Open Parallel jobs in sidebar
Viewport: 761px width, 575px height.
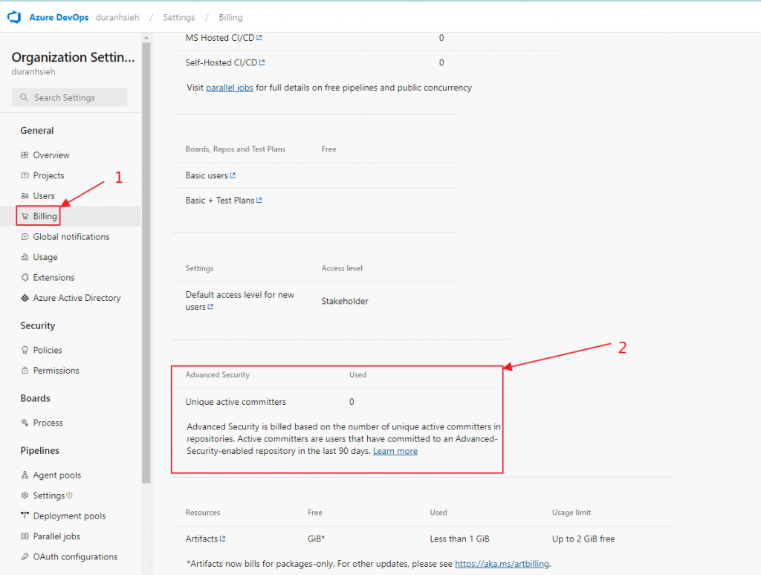[x=56, y=536]
